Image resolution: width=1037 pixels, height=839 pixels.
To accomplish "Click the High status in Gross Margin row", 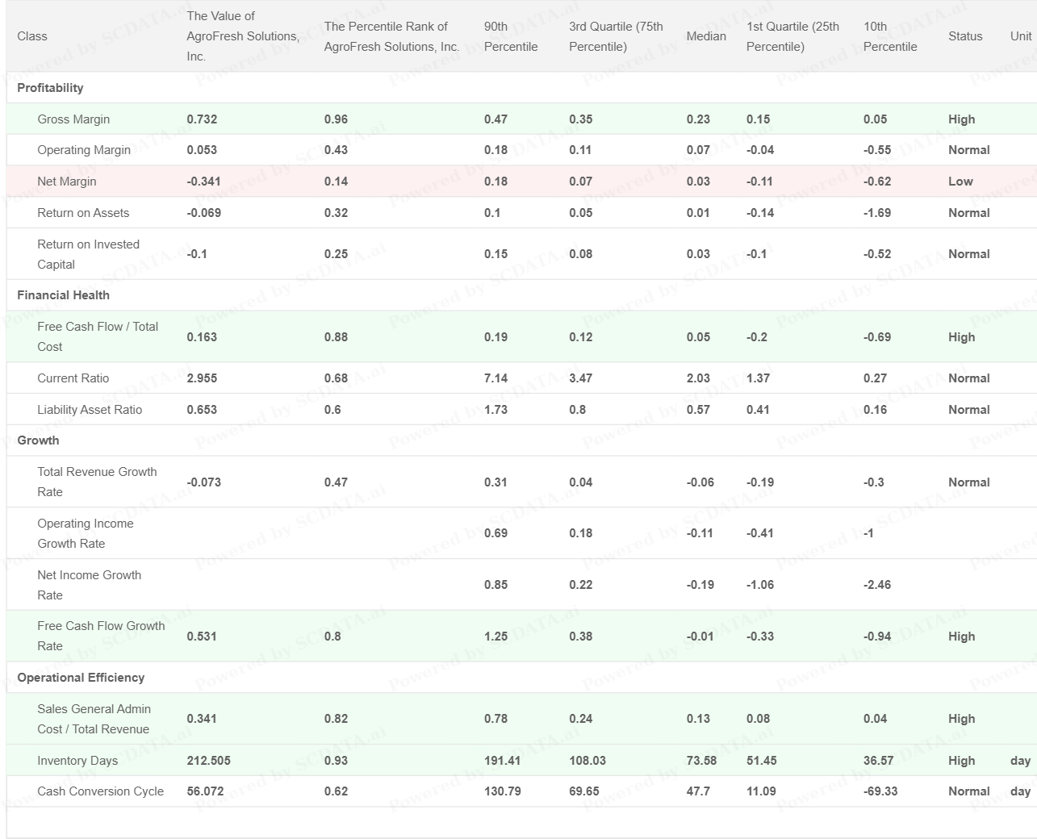I will 962,119.
